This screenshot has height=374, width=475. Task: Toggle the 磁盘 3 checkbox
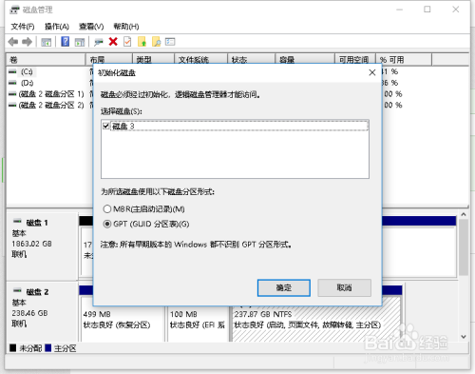pos(106,126)
